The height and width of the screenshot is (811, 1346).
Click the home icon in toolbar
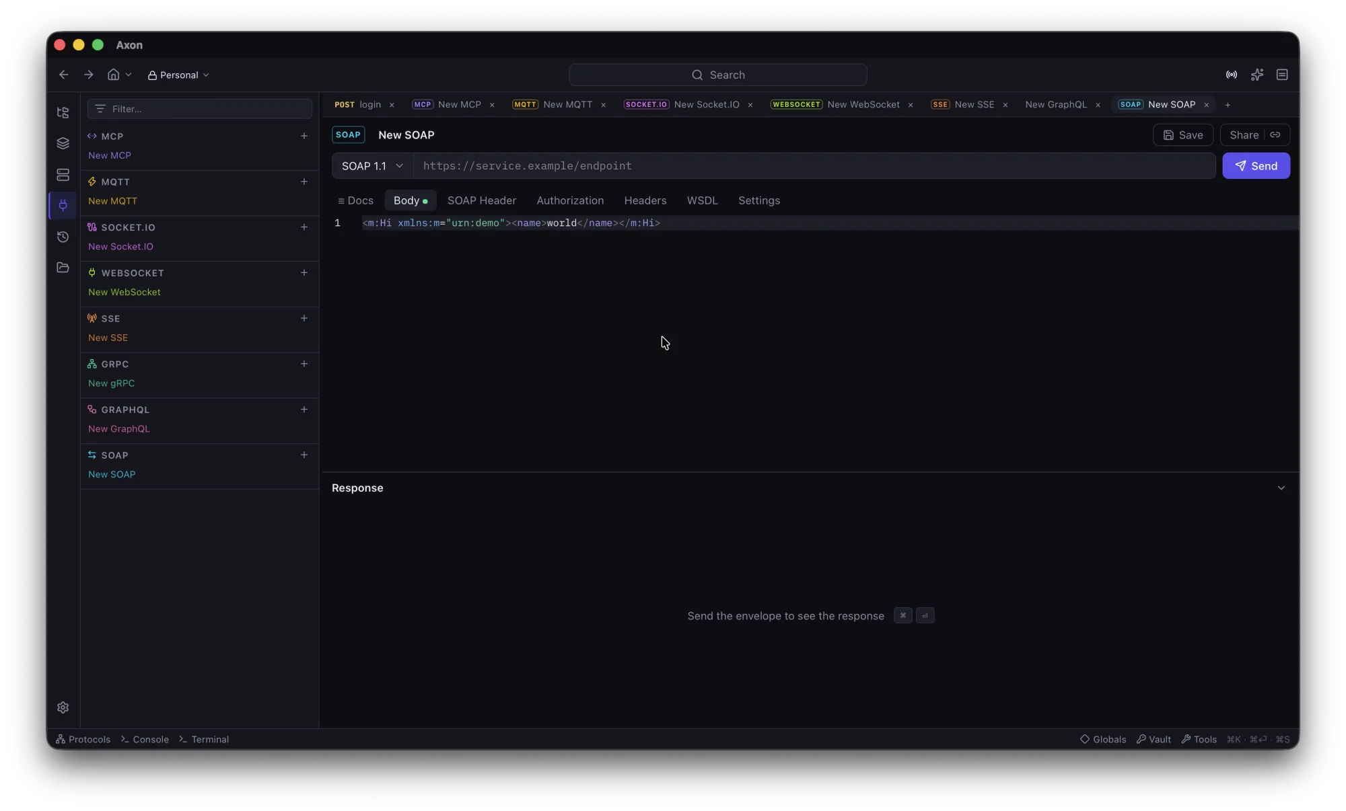(113, 75)
